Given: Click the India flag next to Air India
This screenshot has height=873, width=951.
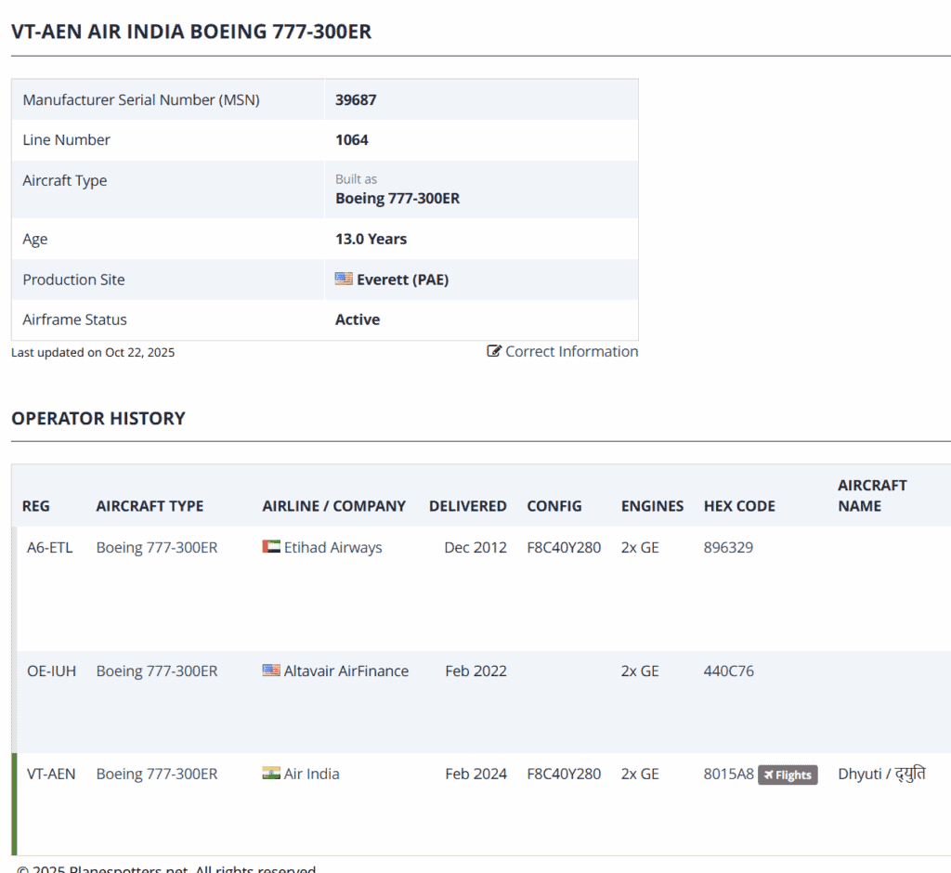Looking at the screenshot, I should 271,774.
